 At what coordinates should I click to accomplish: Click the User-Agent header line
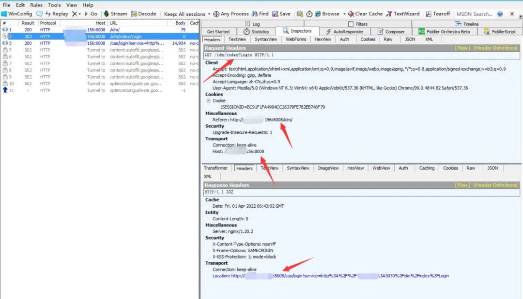340,88
